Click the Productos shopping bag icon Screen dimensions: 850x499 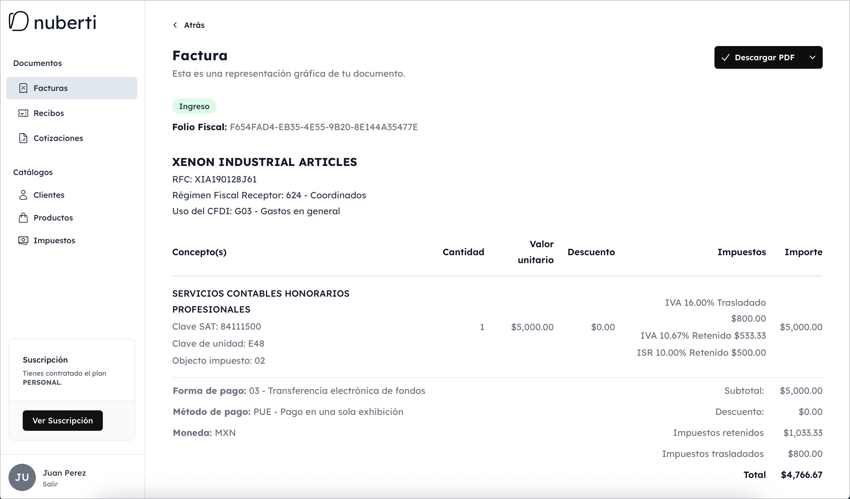tap(23, 218)
